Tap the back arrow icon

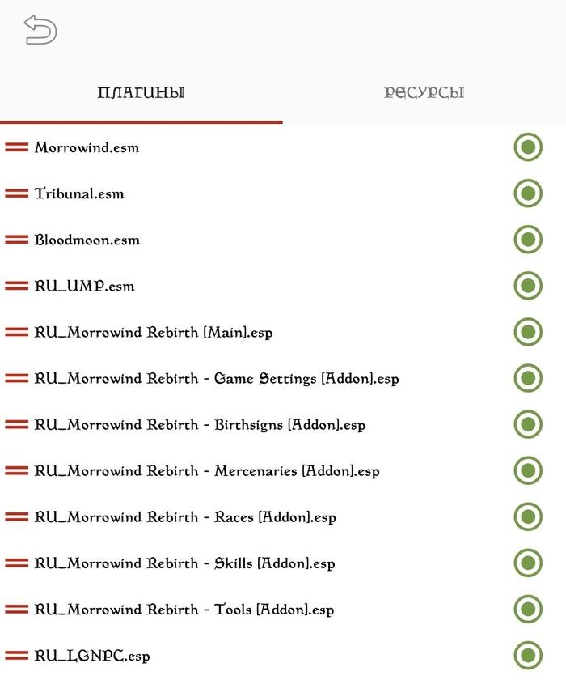(40, 30)
